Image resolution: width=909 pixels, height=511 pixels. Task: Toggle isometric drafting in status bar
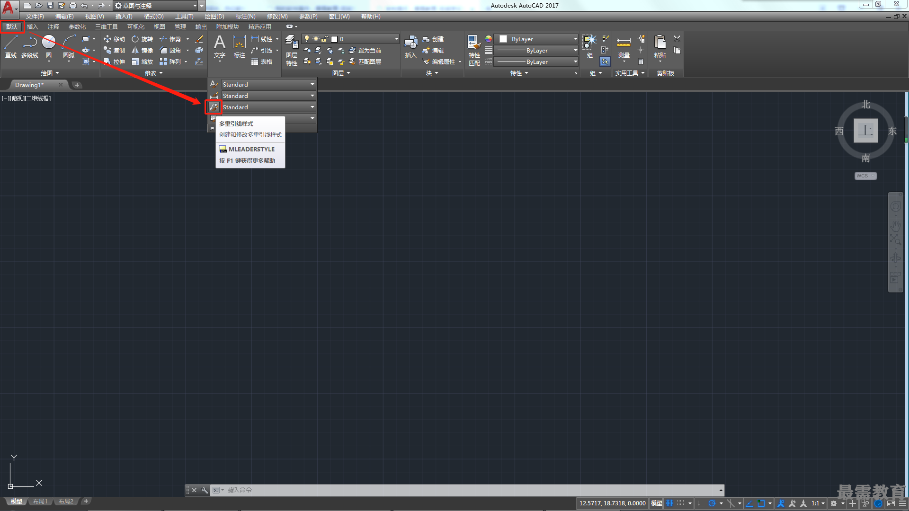pyautogui.click(x=731, y=503)
